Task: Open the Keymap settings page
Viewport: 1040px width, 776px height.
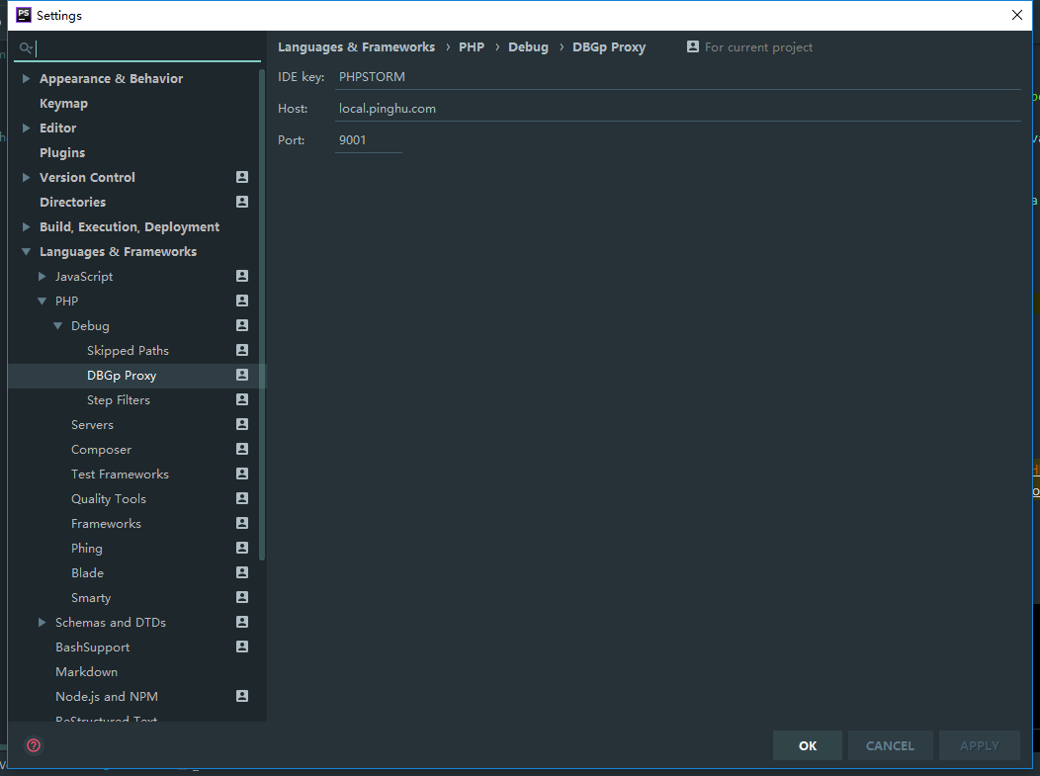Action: [x=63, y=104]
